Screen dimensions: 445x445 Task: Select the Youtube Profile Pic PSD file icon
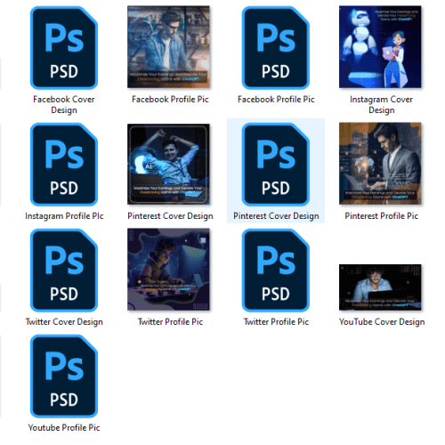point(64,376)
